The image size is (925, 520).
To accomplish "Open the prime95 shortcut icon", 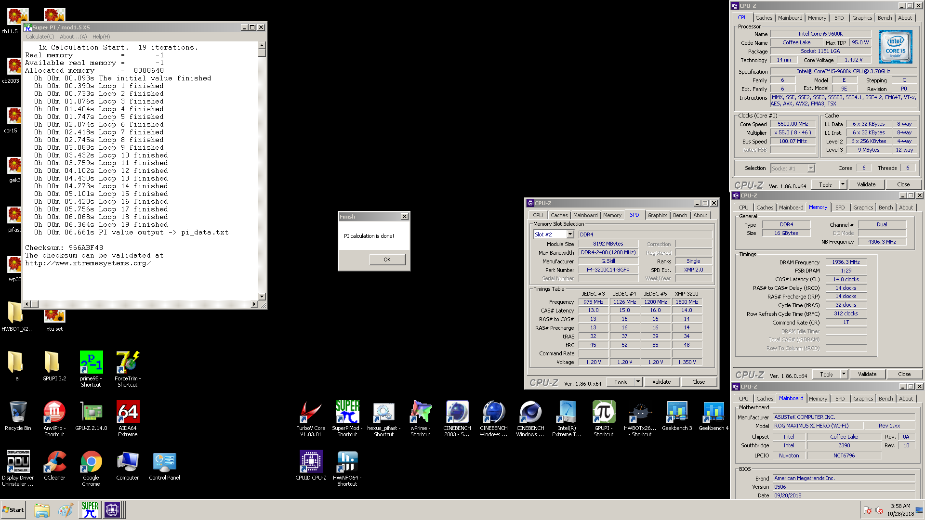I will pyautogui.click(x=91, y=368).
